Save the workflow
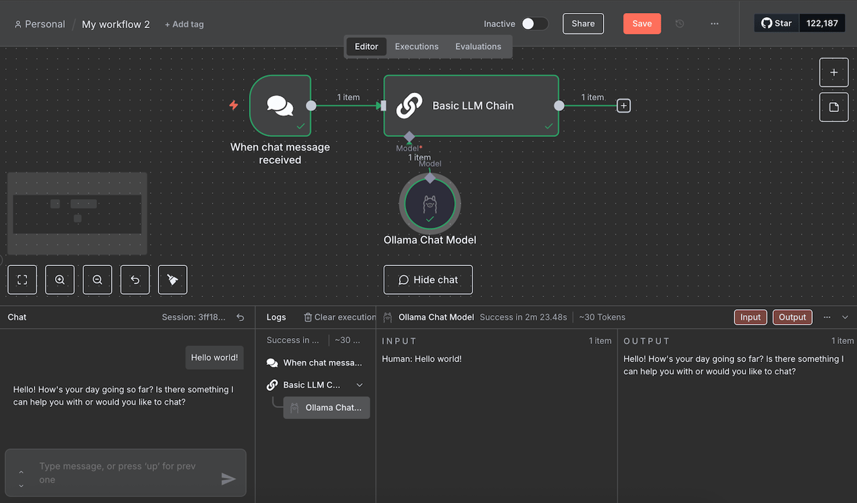Image resolution: width=857 pixels, height=503 pixels. tap(641, 23)
